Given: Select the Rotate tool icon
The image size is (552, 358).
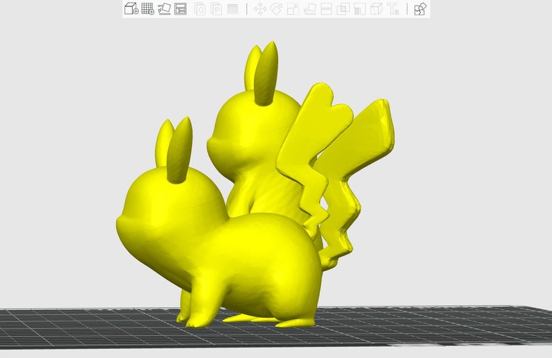Looking at the screenshot, I should point(277,9).
